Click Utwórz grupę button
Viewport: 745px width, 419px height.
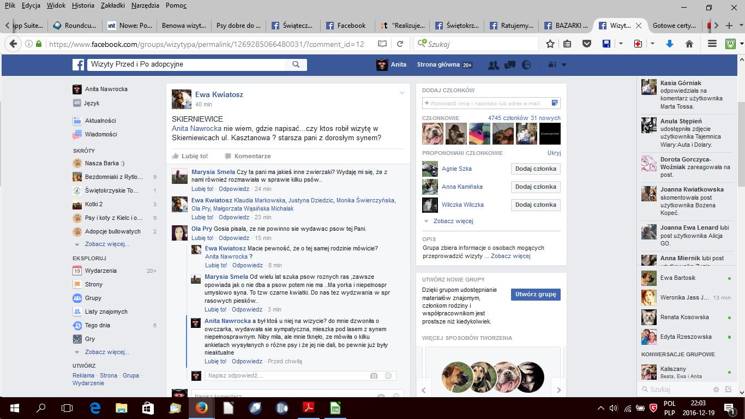click(x=535, y=294)
